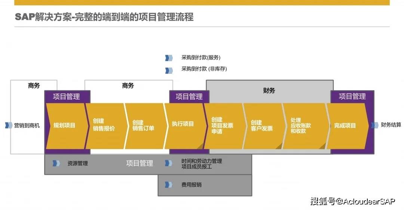Click the 财务结算 text
The image size is (404, 210).
pos(391,125)
